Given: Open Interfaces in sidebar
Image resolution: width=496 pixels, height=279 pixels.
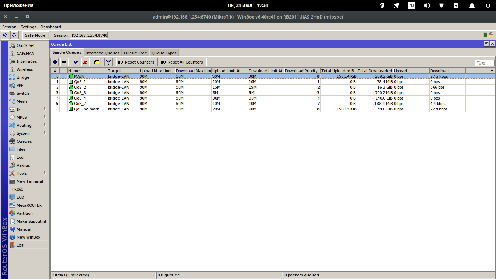Looking at the screenshot, I should click(x=29, y=61).
